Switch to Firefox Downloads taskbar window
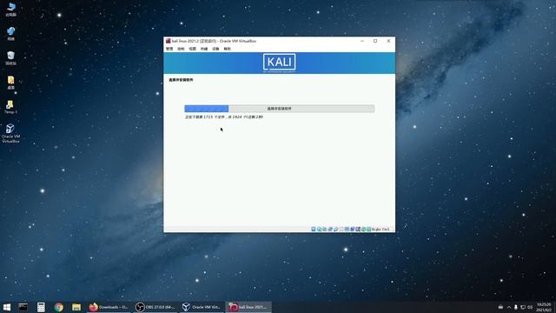Screen dimensions: 556x313 (x=109, y=307)
